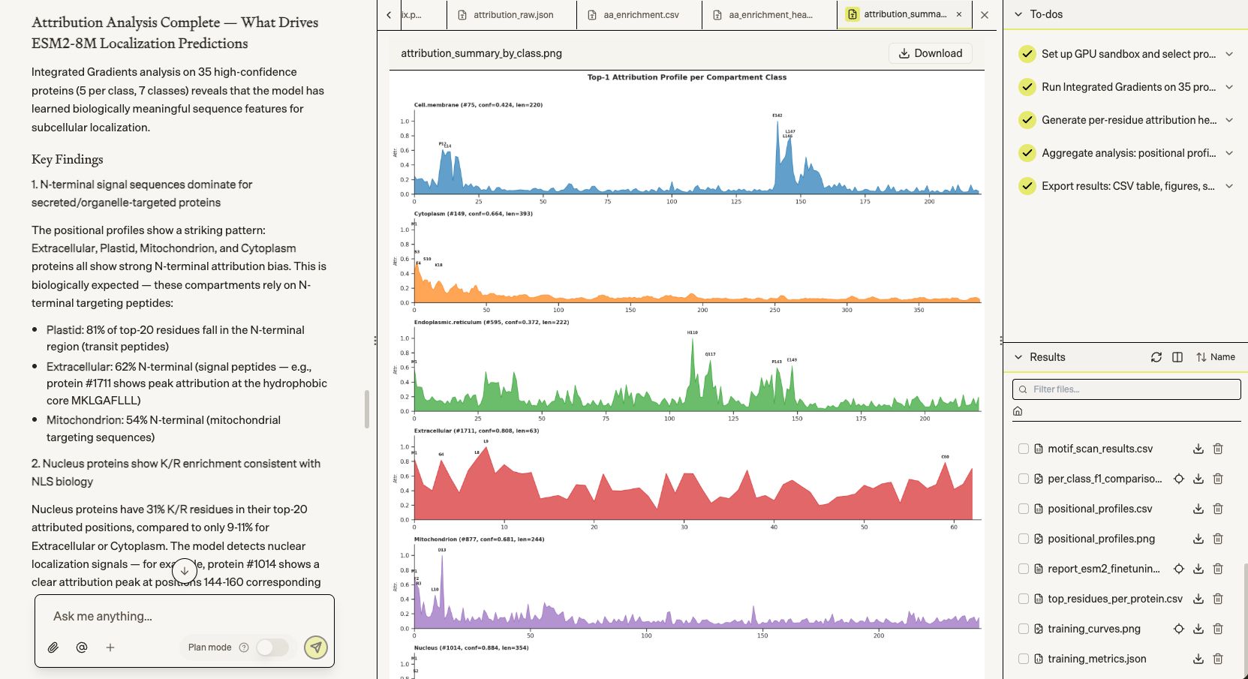Expand the 'Run Integrated Gradients' to-do
Image resolution: width=1248 pixels, height=679 pixels.
click(x=1229, y=87)
